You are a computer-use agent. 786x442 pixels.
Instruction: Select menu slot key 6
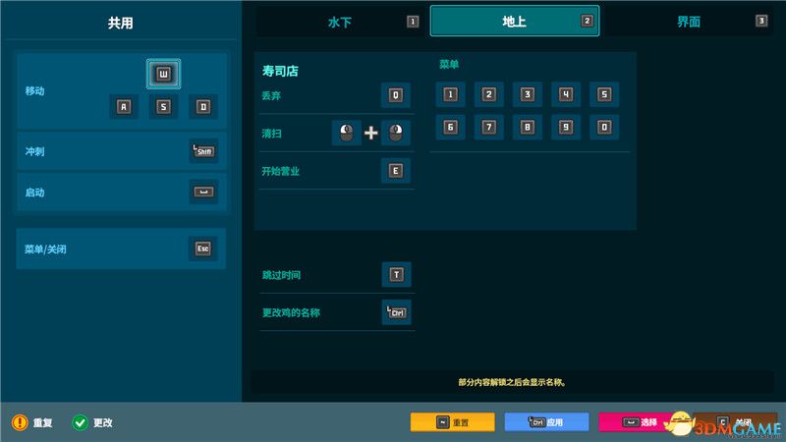point(450,127)
